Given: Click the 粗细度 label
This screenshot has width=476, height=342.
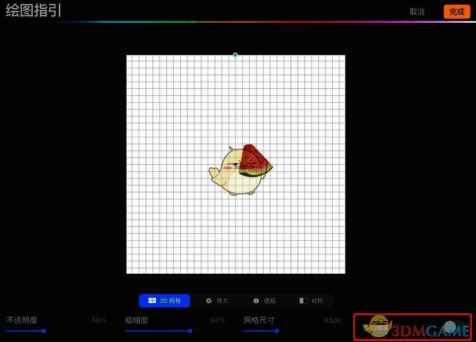Looking at the screenshot, I should 136,320.
